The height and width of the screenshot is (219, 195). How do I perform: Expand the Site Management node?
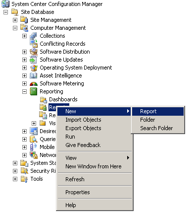tap(15, 20)
